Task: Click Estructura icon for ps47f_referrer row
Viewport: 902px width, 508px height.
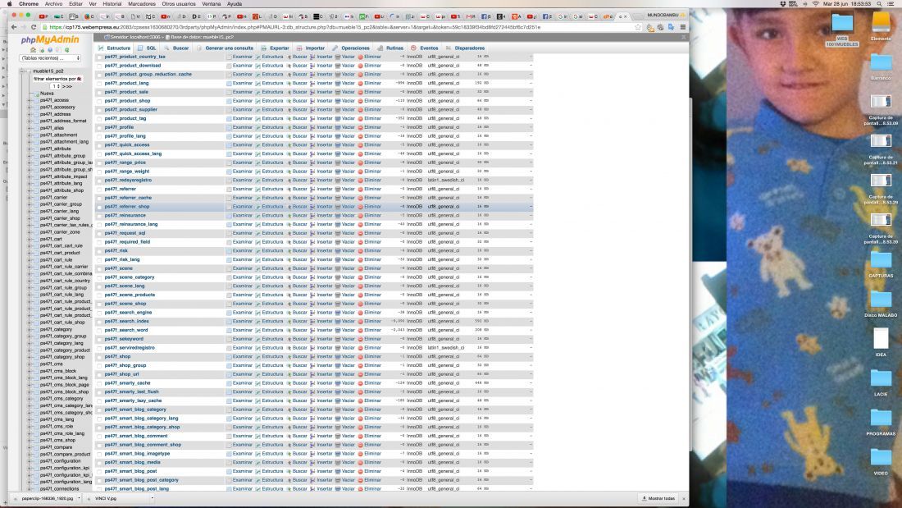Action: (258, 189)
